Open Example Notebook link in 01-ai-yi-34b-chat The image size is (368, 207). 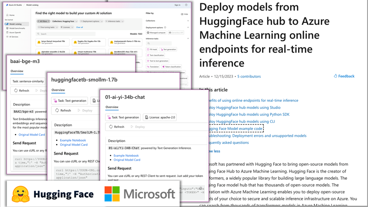pos(126,156)
